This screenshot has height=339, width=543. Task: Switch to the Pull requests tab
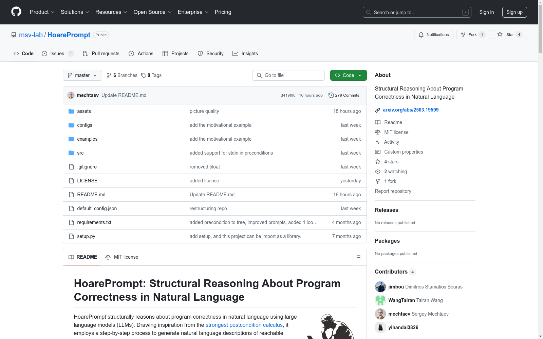click(101, 54)
